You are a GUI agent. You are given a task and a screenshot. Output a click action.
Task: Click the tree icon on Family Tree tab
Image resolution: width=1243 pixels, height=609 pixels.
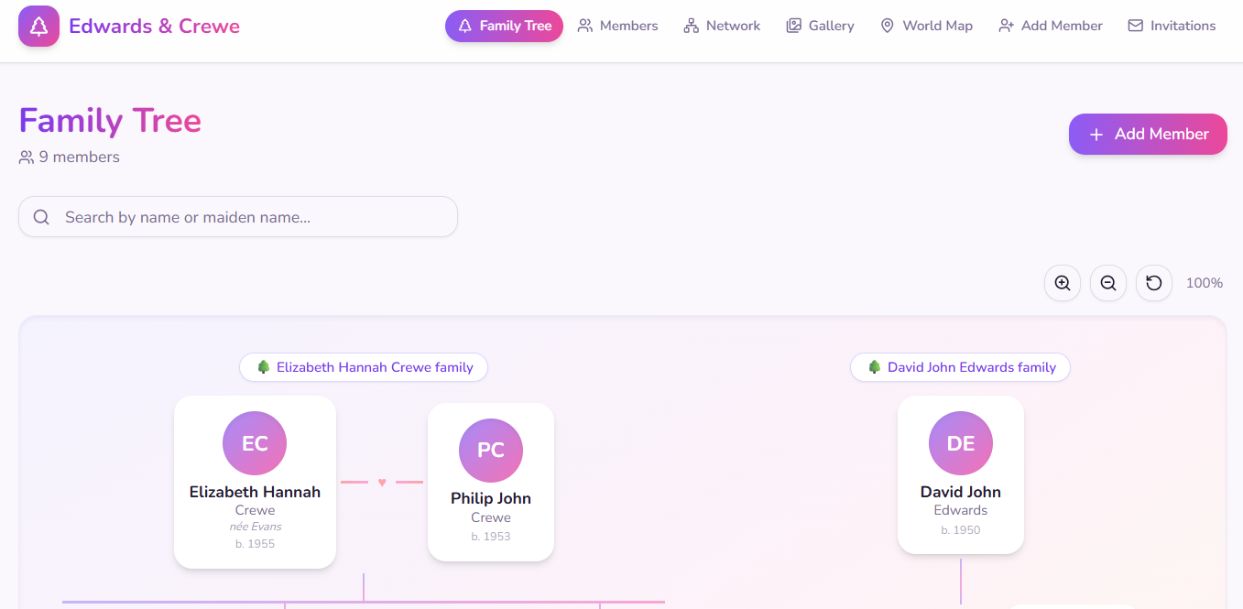464,26
